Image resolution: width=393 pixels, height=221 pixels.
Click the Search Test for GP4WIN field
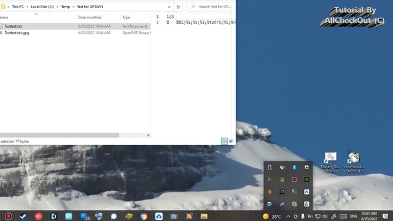click(209, 7)
